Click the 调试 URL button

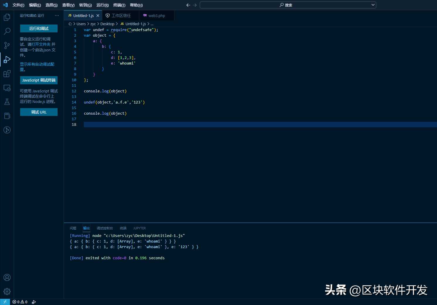(39, 112)
